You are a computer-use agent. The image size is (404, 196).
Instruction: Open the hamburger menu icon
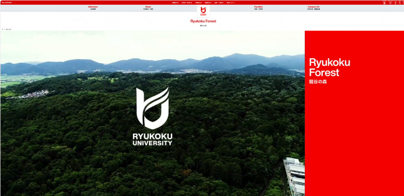(403, 3)
